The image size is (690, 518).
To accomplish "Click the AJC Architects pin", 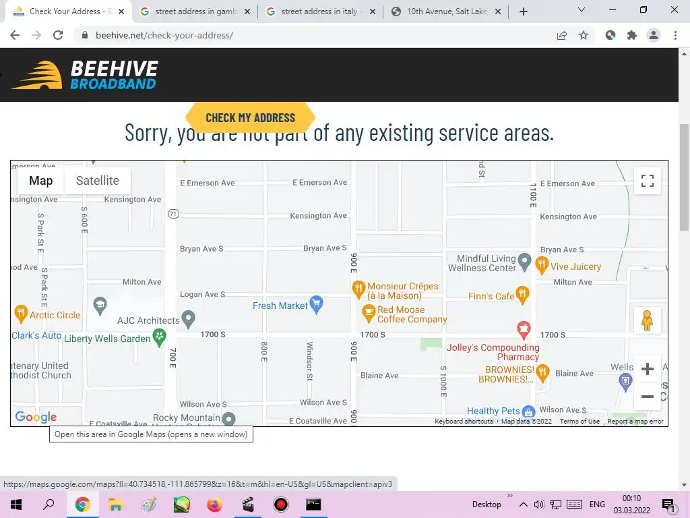I will click(x=189, y=319).
